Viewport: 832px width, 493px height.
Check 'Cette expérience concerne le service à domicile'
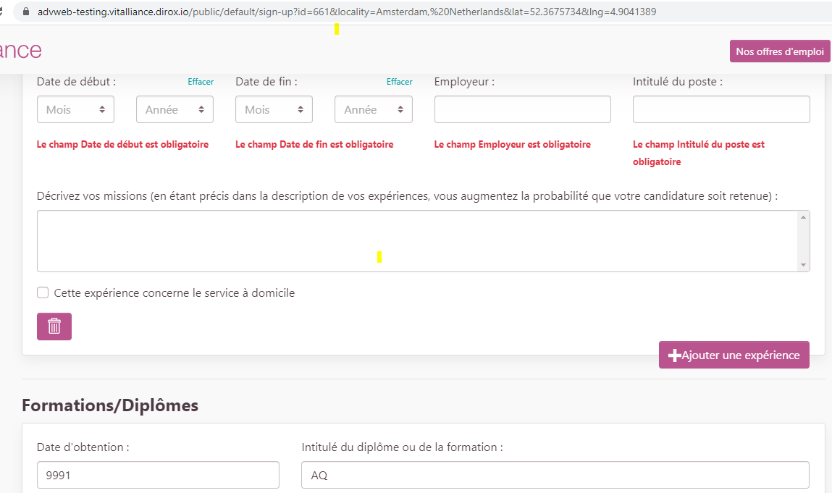[43, 292]
